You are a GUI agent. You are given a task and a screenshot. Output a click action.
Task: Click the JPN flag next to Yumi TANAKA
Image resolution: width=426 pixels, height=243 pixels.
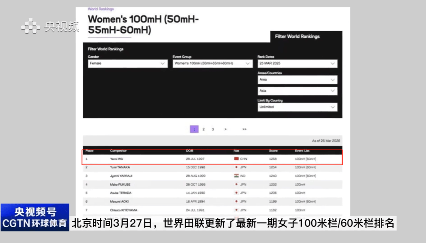pos(237,167)
